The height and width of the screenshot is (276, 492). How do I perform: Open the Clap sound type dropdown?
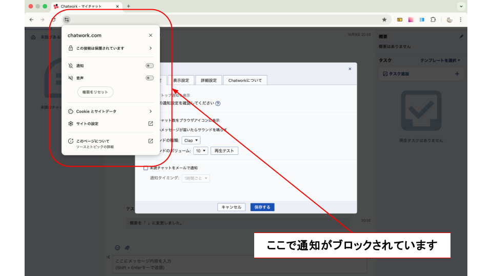(192, 140)
